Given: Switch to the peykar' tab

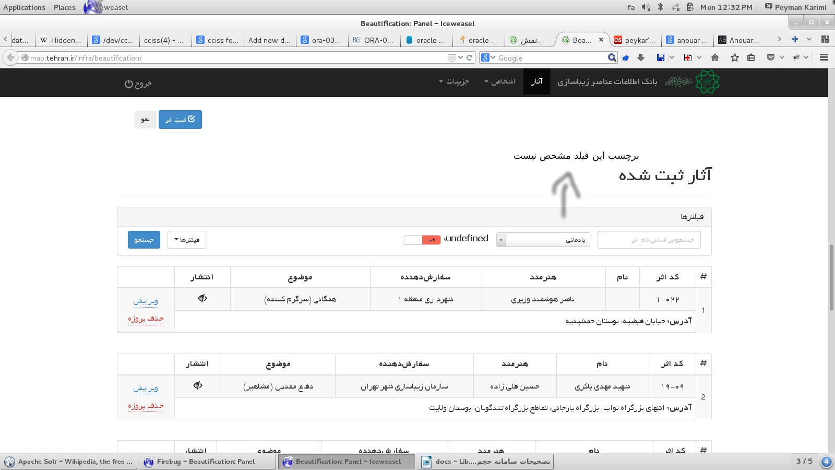Looking at the screenshot, I should click(x=635, y=40).
